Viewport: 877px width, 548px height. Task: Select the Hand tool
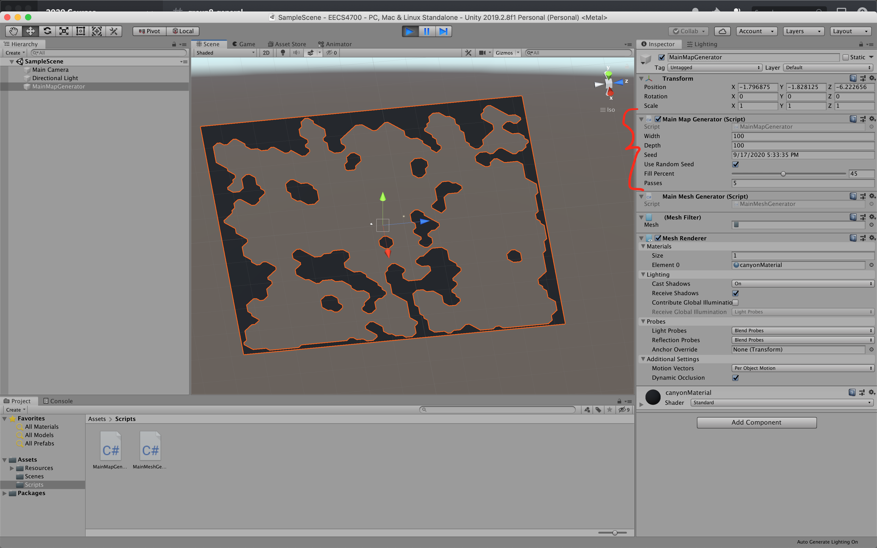coord(14,31)
